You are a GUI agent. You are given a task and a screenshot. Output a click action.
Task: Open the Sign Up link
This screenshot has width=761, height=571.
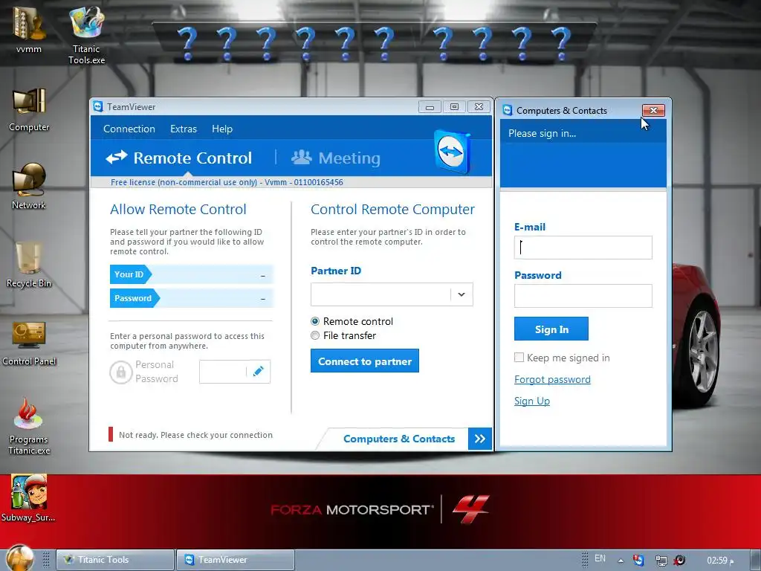532,401
